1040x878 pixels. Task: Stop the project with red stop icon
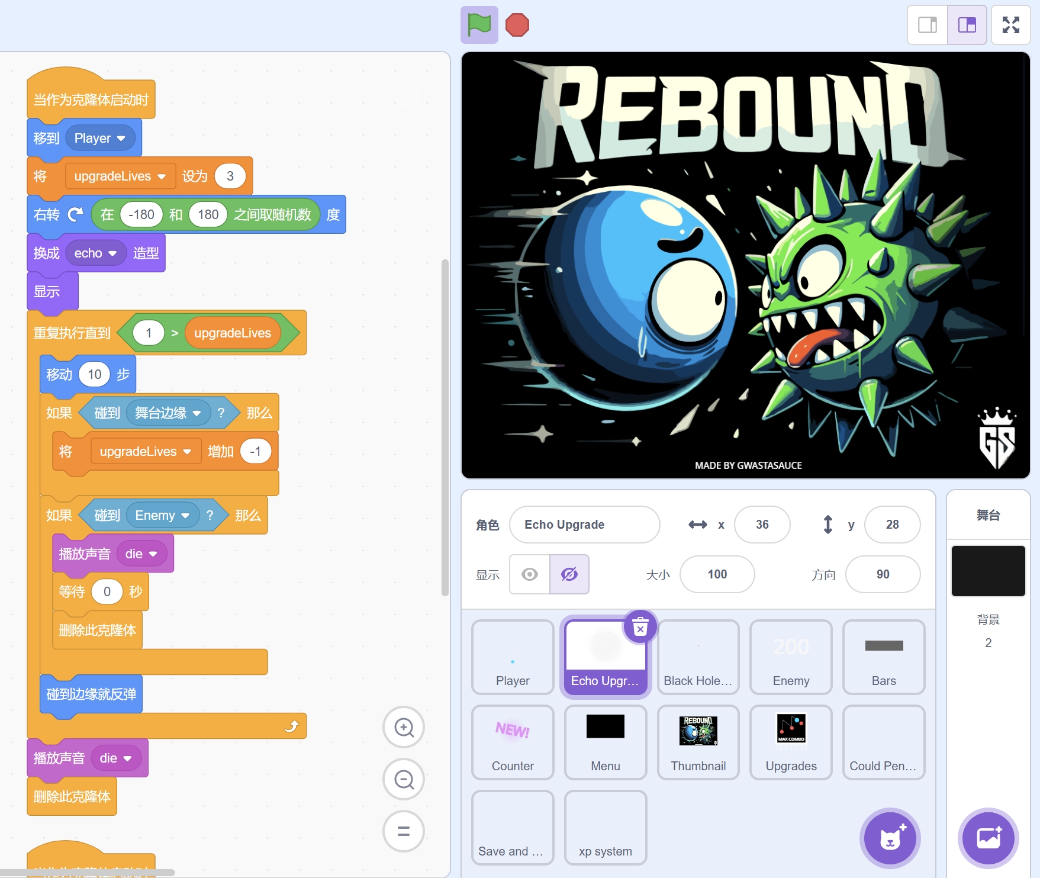(x=517, y=25)
